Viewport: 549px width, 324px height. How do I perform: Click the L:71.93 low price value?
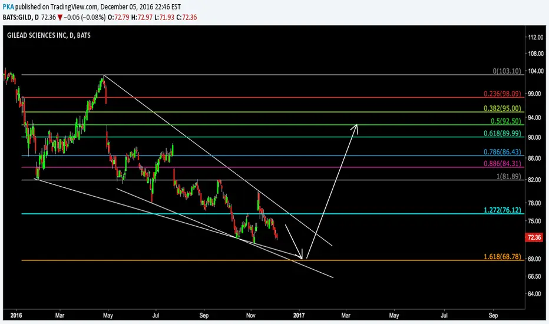pyautogui.click(x=164, y=17)
